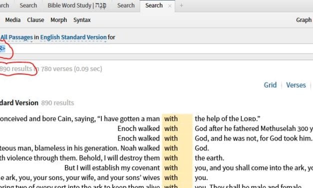313x188 pixels.
Task: Select the Morph search type
Action: click(x=59, y=20)
